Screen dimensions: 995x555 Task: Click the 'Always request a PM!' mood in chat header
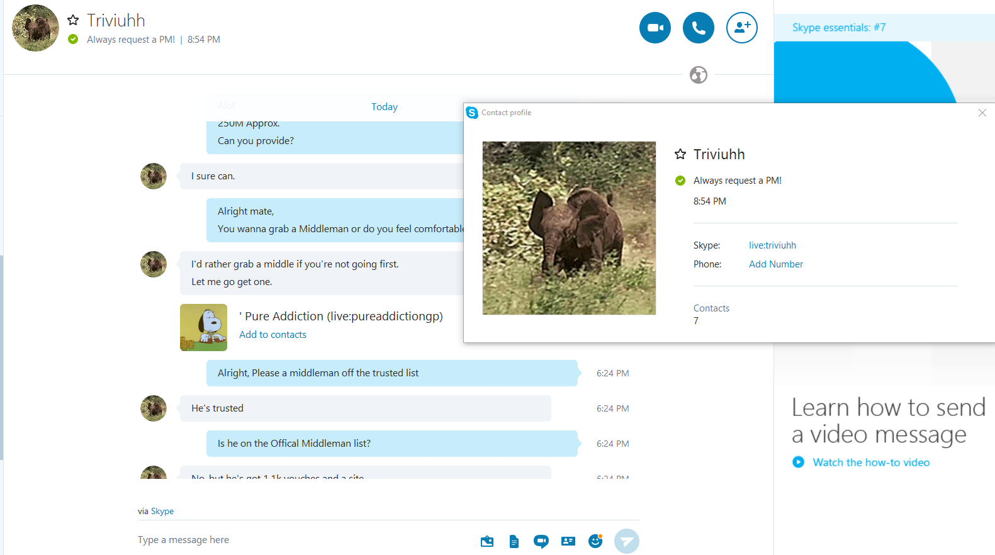click(131, 40)
